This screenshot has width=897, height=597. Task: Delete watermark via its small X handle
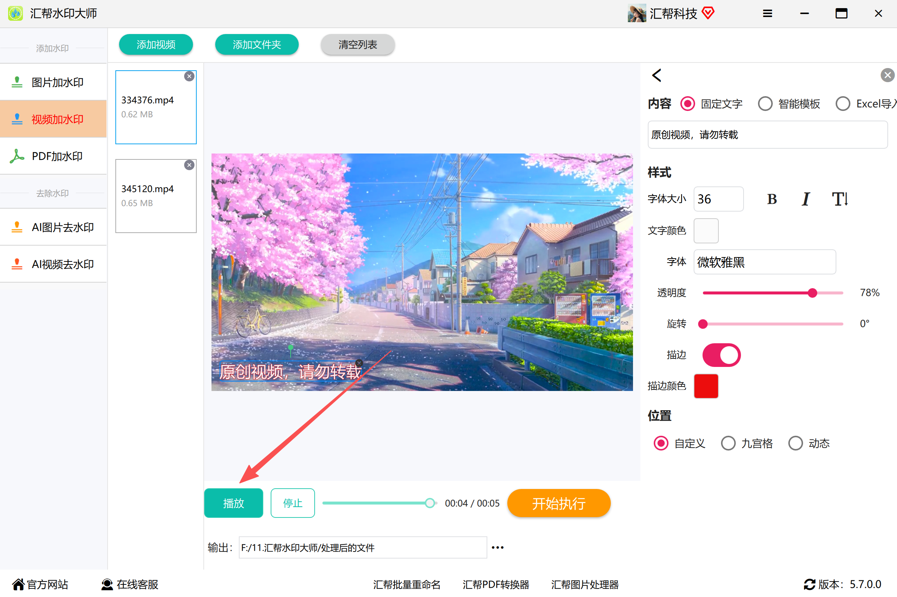(x=359, y=363)
